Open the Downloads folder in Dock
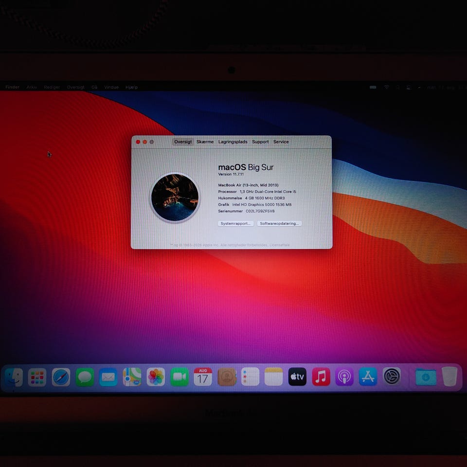This screenshot has width=467, height=467. (x=426, y=377)
